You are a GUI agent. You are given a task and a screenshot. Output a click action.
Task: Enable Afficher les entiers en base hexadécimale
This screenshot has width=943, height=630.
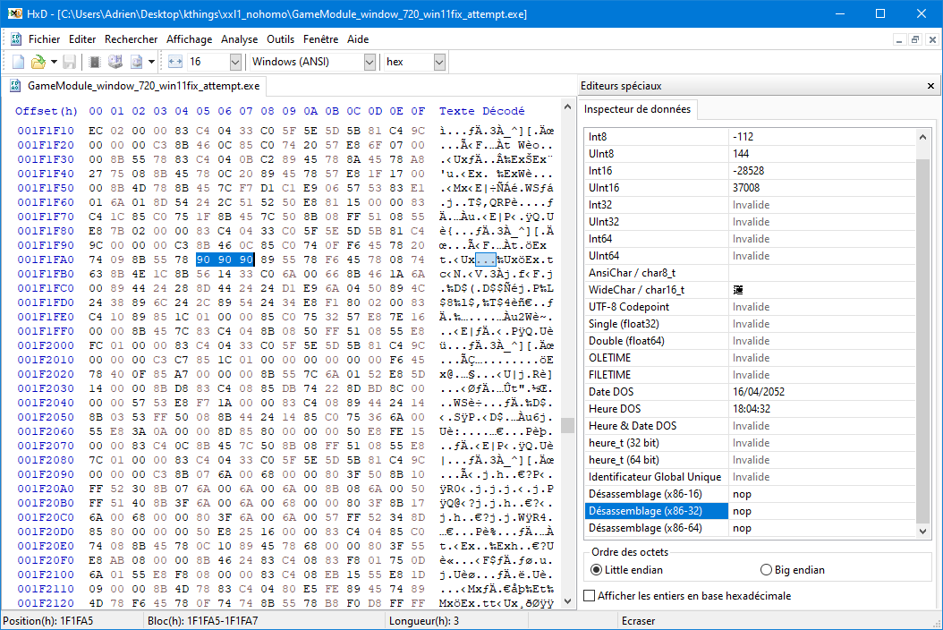(687, 596)
